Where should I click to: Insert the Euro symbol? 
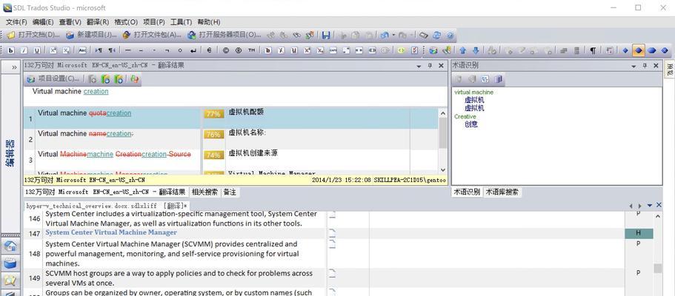(x=209, y=50)
